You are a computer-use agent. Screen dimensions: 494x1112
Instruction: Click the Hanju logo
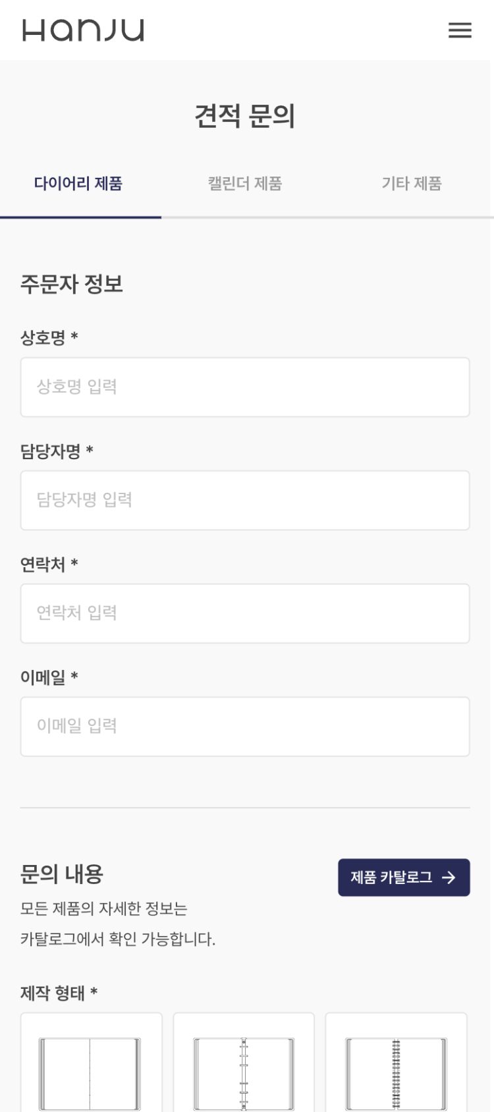(83, 30)
